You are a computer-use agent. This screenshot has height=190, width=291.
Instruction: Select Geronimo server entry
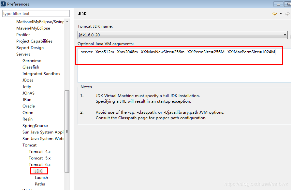[x=32, y=60]
